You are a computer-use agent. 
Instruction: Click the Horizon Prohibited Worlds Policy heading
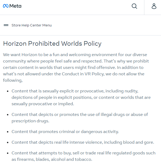point(52,44)
